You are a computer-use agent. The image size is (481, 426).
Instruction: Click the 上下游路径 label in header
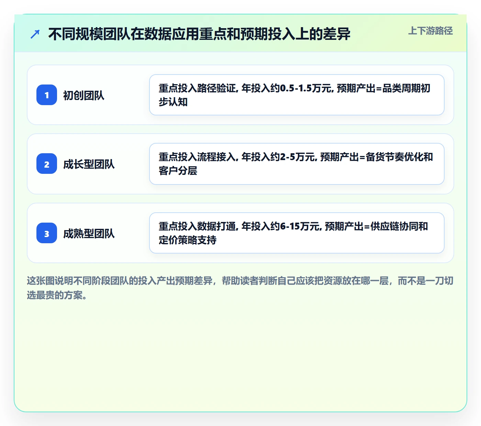pyautogui.click(x=430, y=31)
